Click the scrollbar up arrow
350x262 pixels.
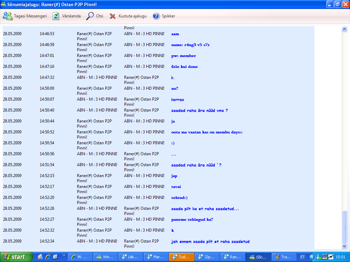(x=345, y=29)
